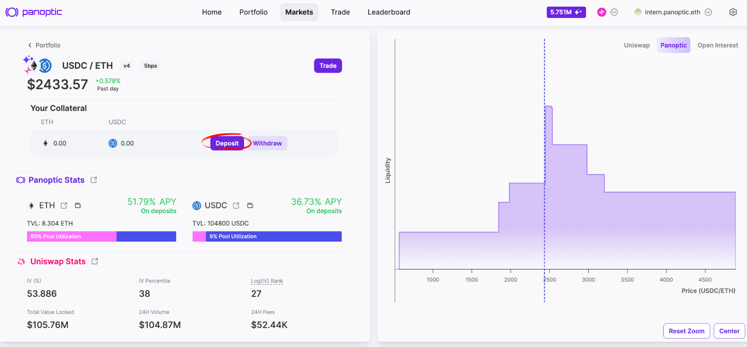Click the ETH collateral icon
This screenshot has height=347, width=747.
[45, 143]
